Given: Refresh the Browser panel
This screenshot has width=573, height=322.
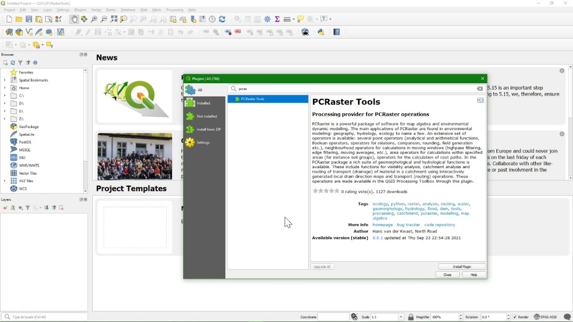Looking at the screenshot, I should click(13, 63).
